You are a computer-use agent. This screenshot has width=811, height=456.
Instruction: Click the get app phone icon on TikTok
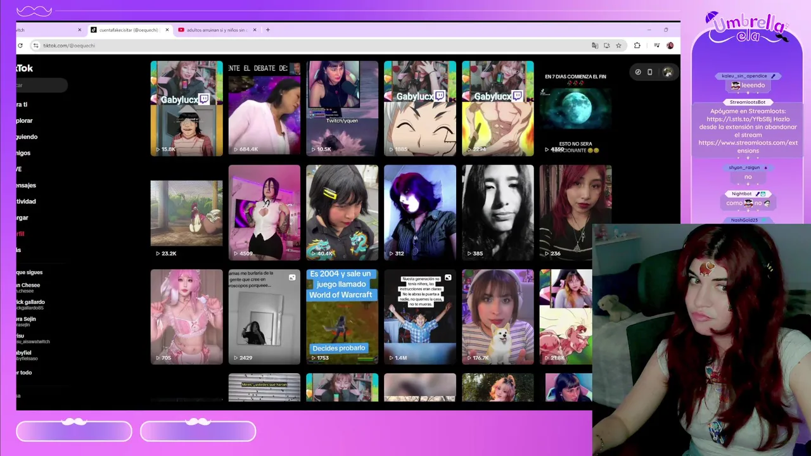pos(649,72)
